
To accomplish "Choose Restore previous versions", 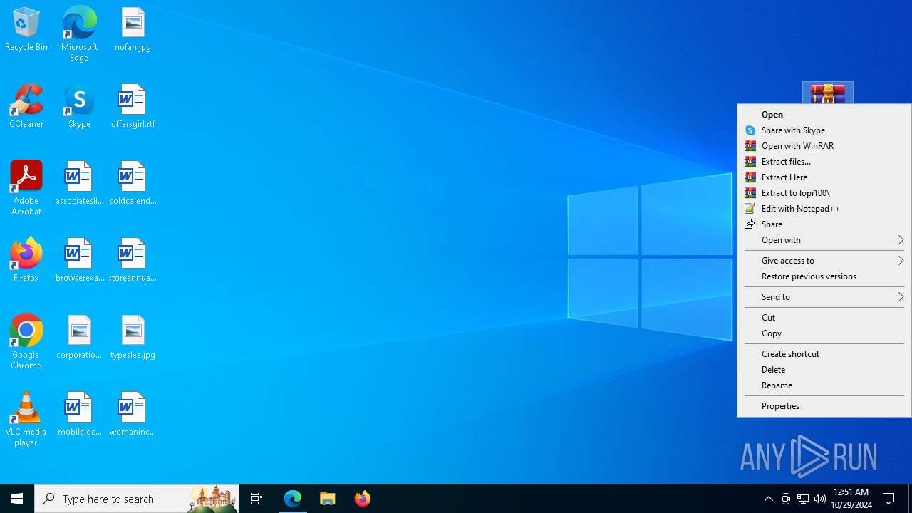I will [824, 276].
